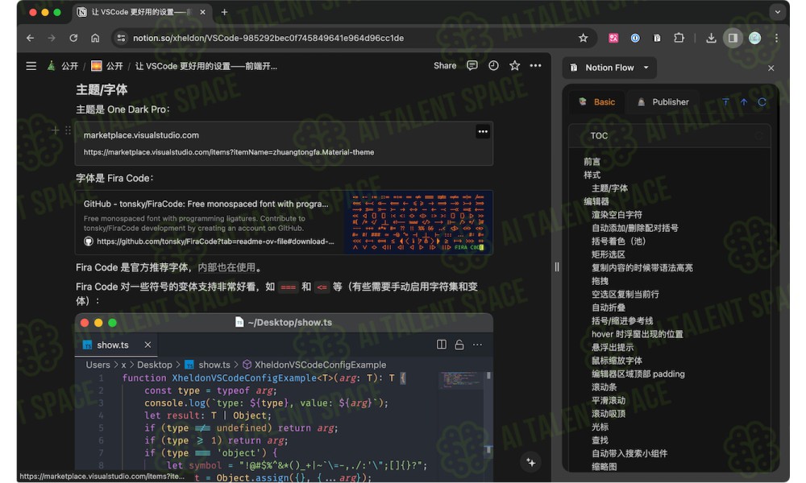Open the browser profile avatar
The height and width of the screenshot is (483, 806).
[x=754, y=38]
